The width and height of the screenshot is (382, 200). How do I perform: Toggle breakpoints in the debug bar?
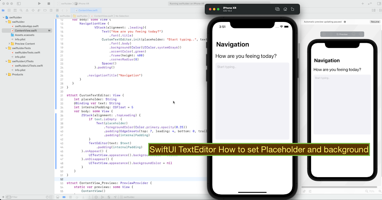point(64,197)
